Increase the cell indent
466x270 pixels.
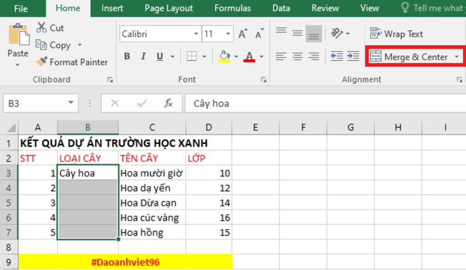pyautogui.click(x=353, y=56)
